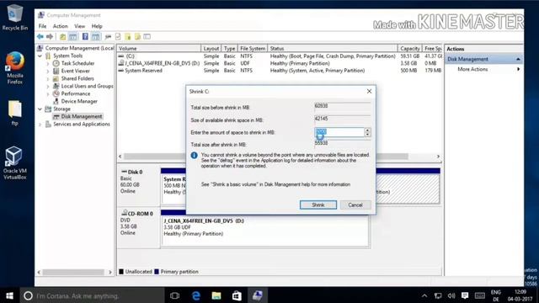539x303 pixels.
Task: Open the Task Scheduler tree item
Action: [x=77, y=63]
